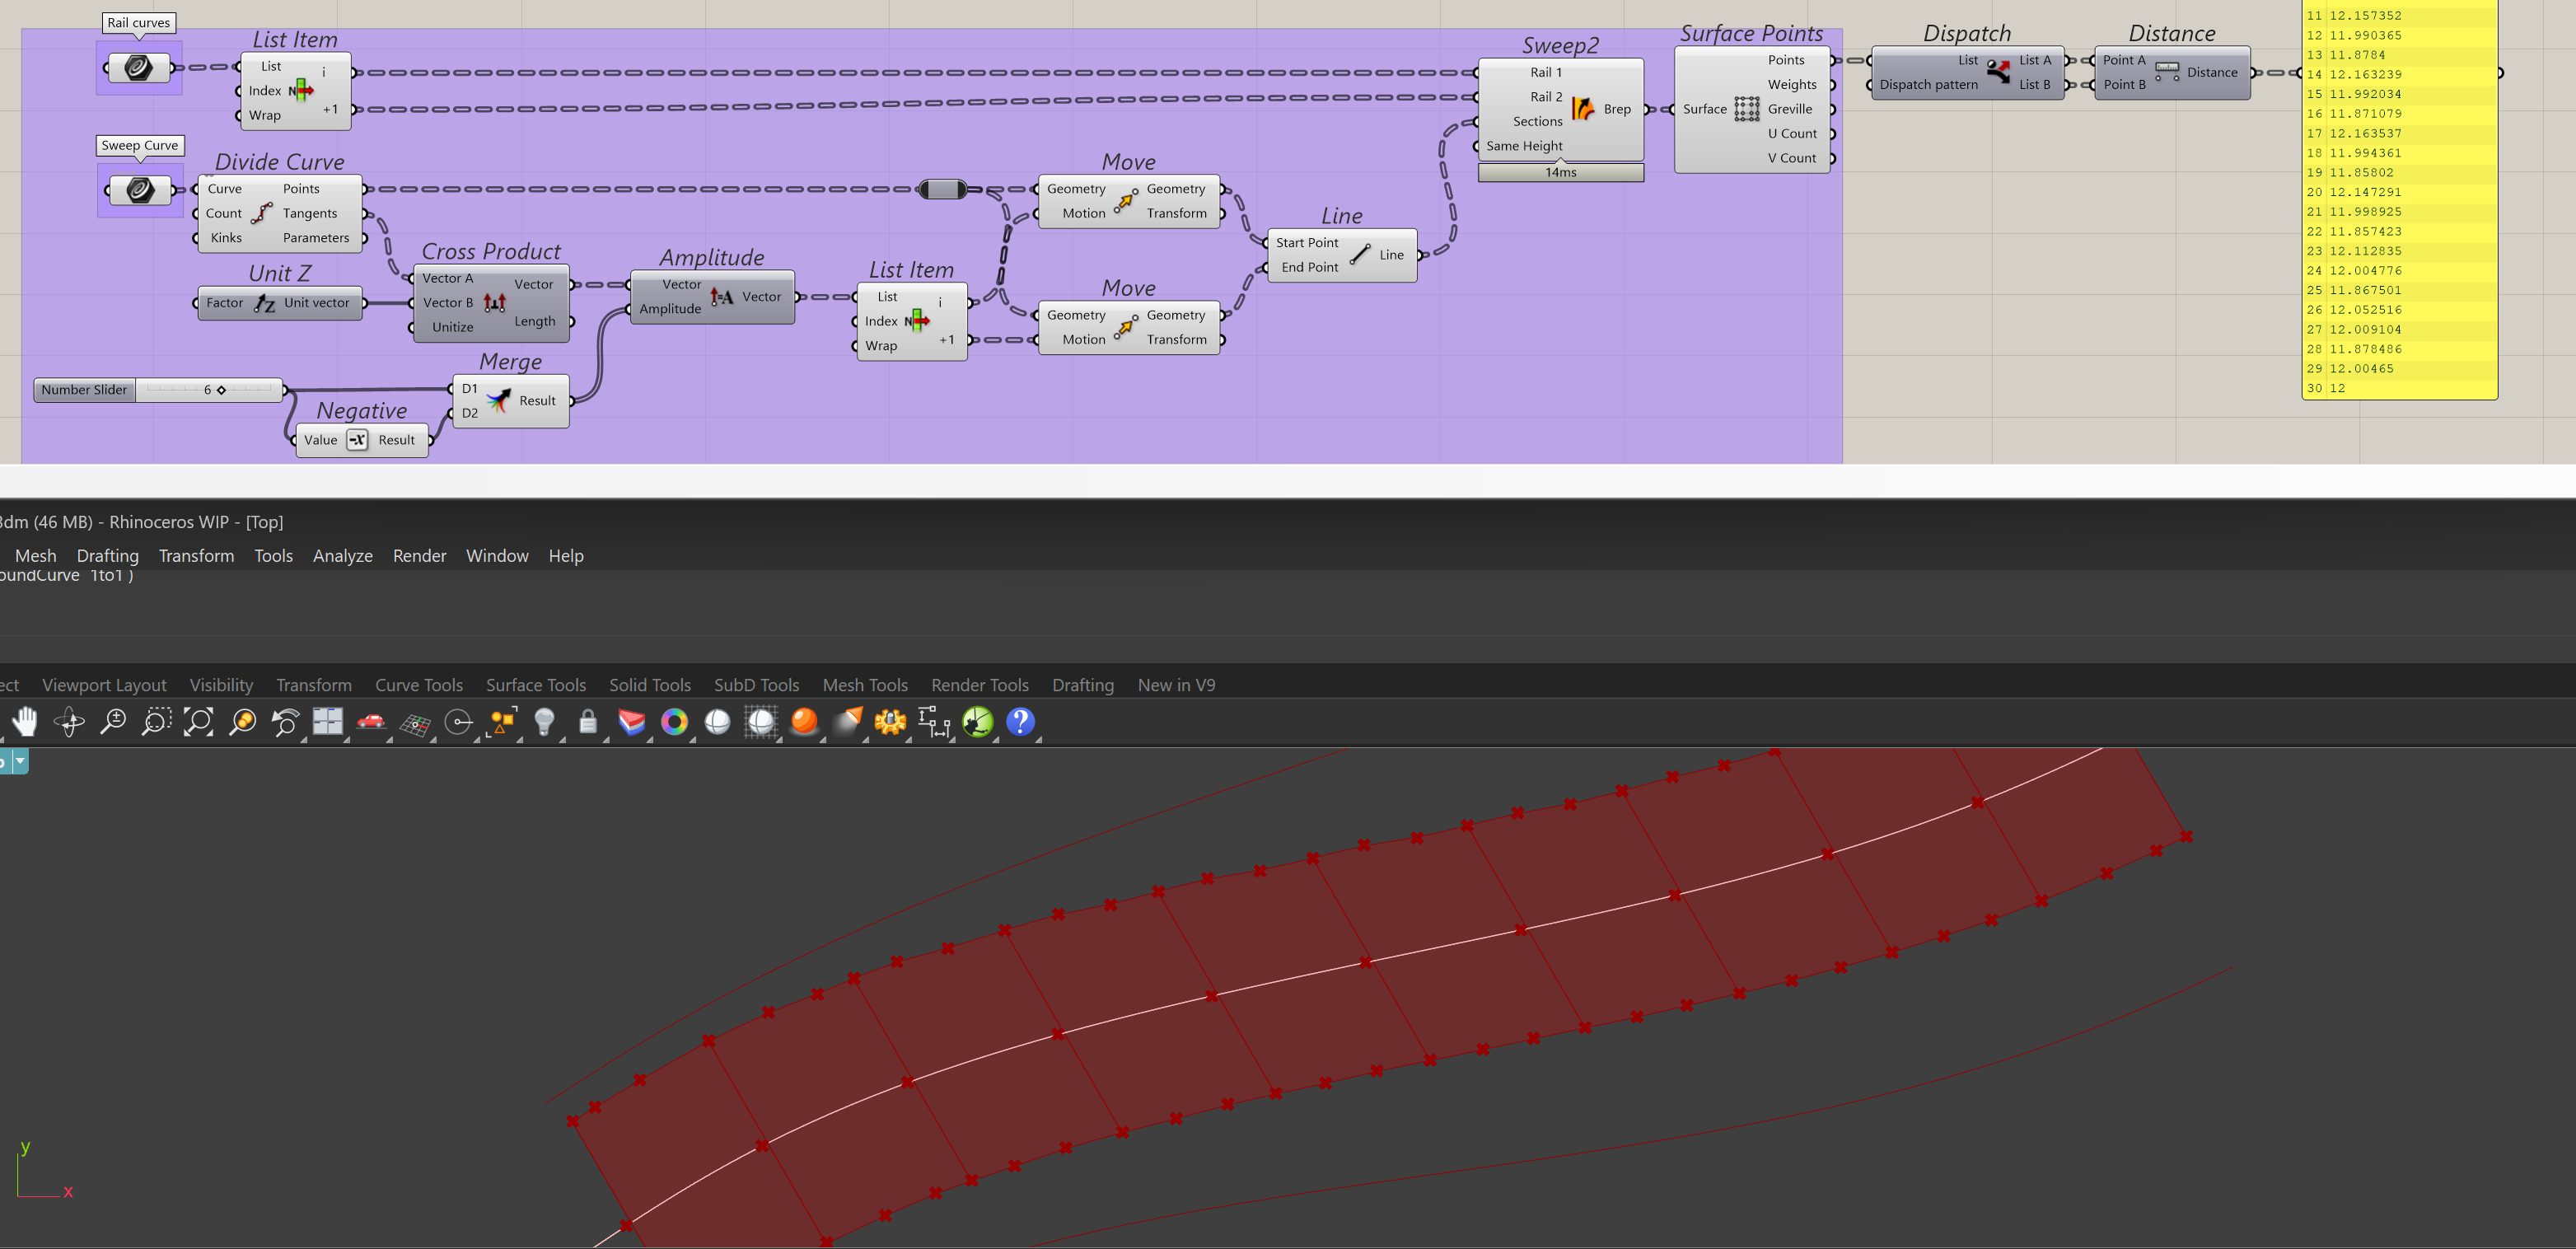Screen dimensions: 2576x1249
Task: Click the Rail curves parameter node
Action: pyautogui.click(x=139, y=68)
